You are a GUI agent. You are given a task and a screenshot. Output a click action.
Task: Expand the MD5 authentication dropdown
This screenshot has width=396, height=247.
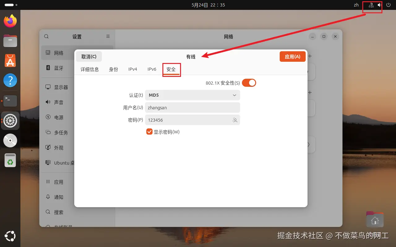click(x=192, y=95)
